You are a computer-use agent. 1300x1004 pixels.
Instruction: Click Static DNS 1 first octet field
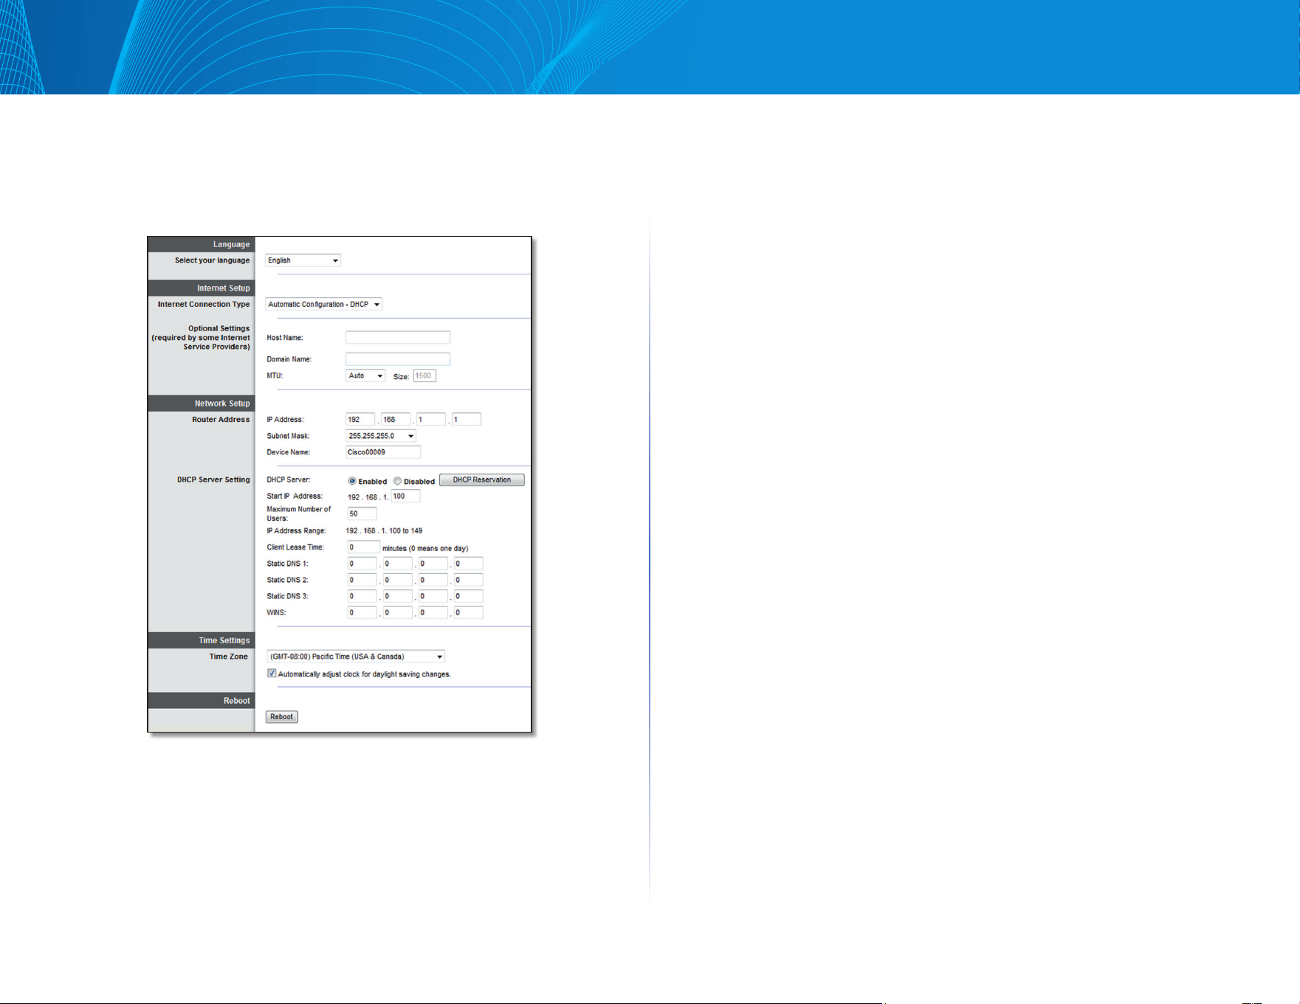(362, 564)
